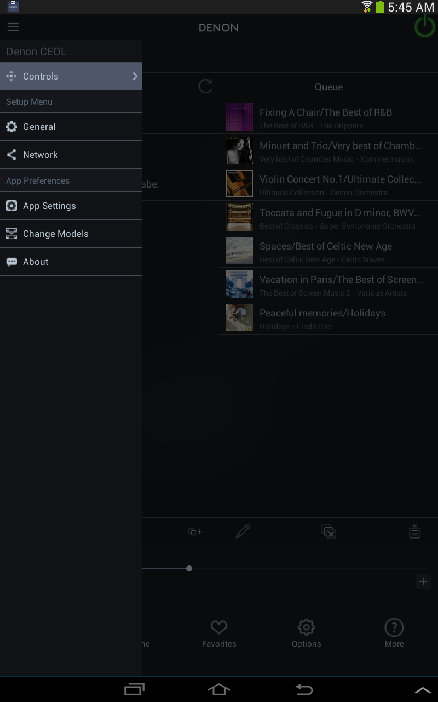Open Options gear tab
Screen dimensions: 438x702
tap(306, 633)
